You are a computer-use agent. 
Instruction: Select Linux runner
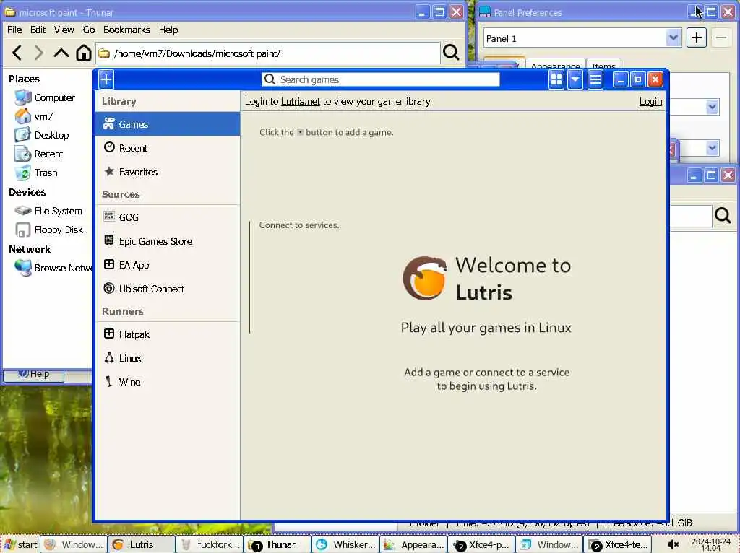point(168,358)
